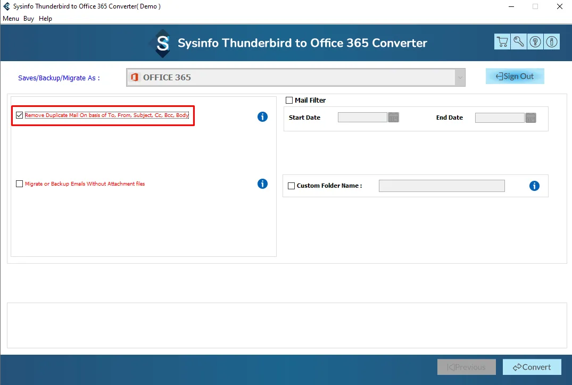Click the Previous button

[466, 367]
